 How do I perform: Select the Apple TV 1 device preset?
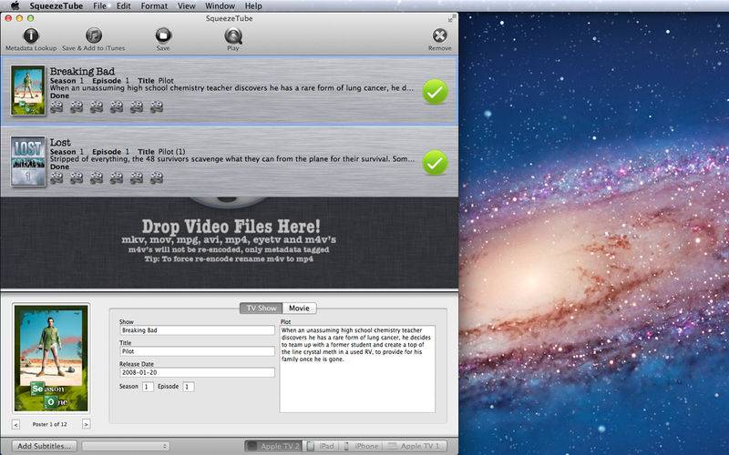tap(415, 446)
